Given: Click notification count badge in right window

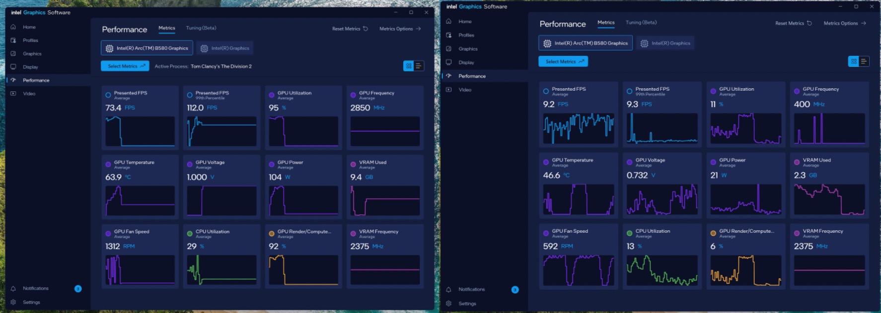Looking at the screenshot, I should [515, 290].
